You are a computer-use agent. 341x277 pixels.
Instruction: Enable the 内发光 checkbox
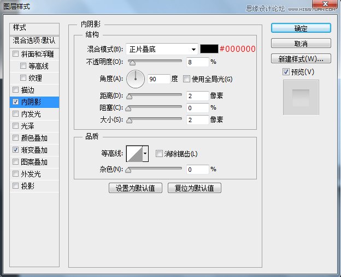click(x=15, y=113)
